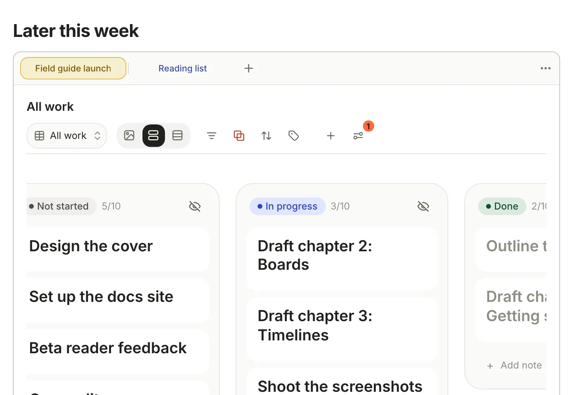The image size is (573, 395).
Task: Click the tag label icon
Action: (x=294, y=136)
